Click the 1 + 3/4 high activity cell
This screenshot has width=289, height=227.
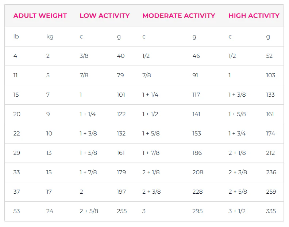237,134
